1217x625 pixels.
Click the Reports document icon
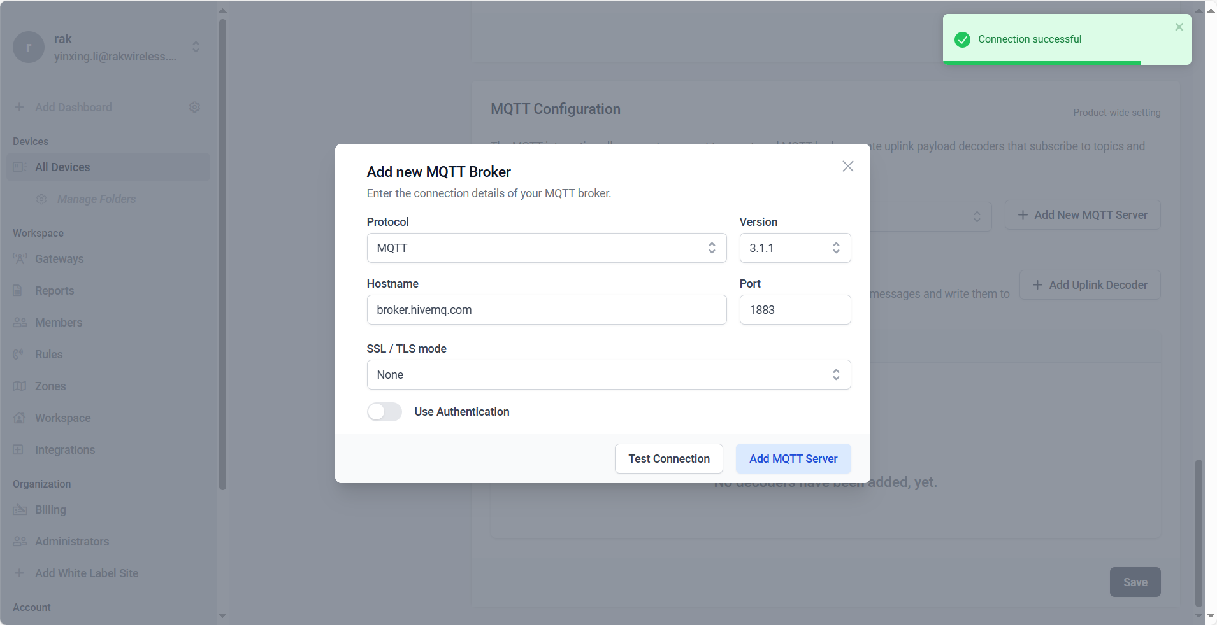coord(18,291)
